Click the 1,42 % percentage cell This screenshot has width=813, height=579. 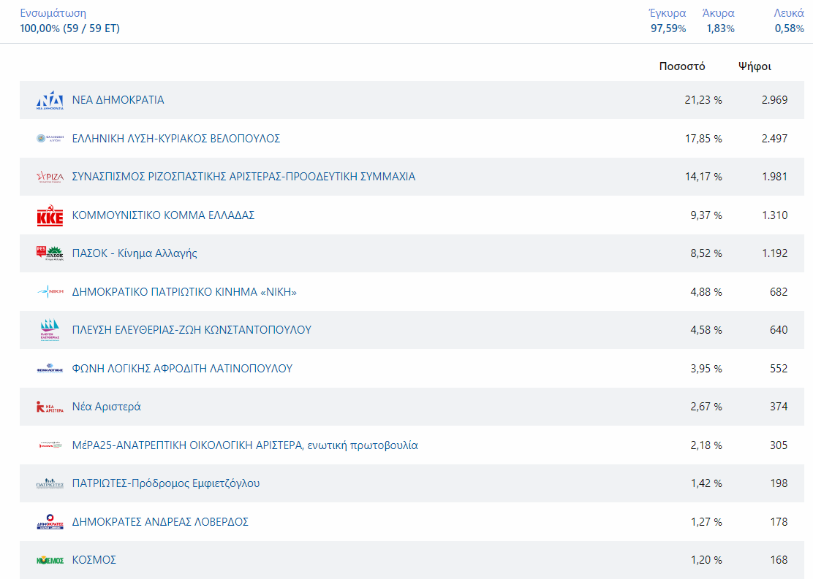(x=706, y=483)
